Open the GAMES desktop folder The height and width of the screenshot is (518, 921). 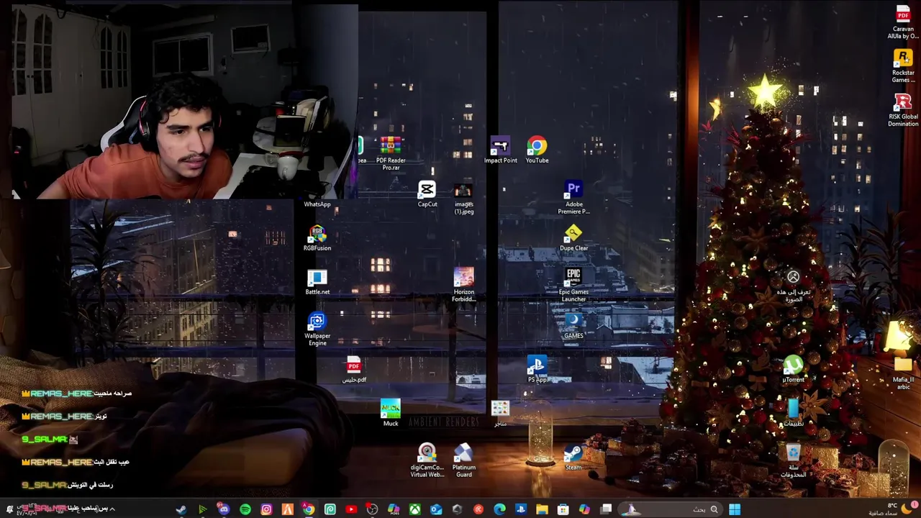[573, 326]
